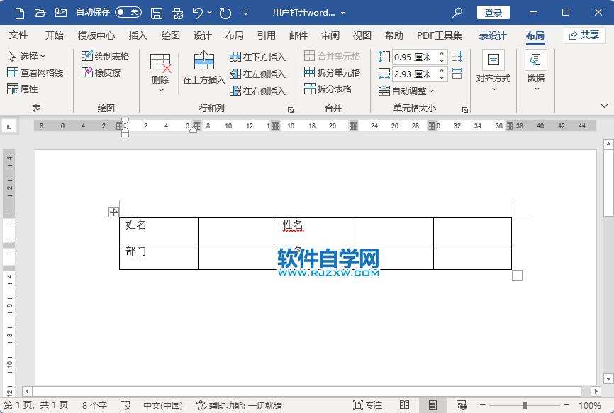The image size is (614, 413).
Task: Collapse the ribbon with the chevron
Action: pyautogui.click(x=604, y=106)
